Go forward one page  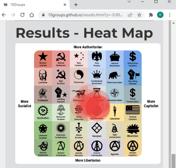tap(13, 15)
